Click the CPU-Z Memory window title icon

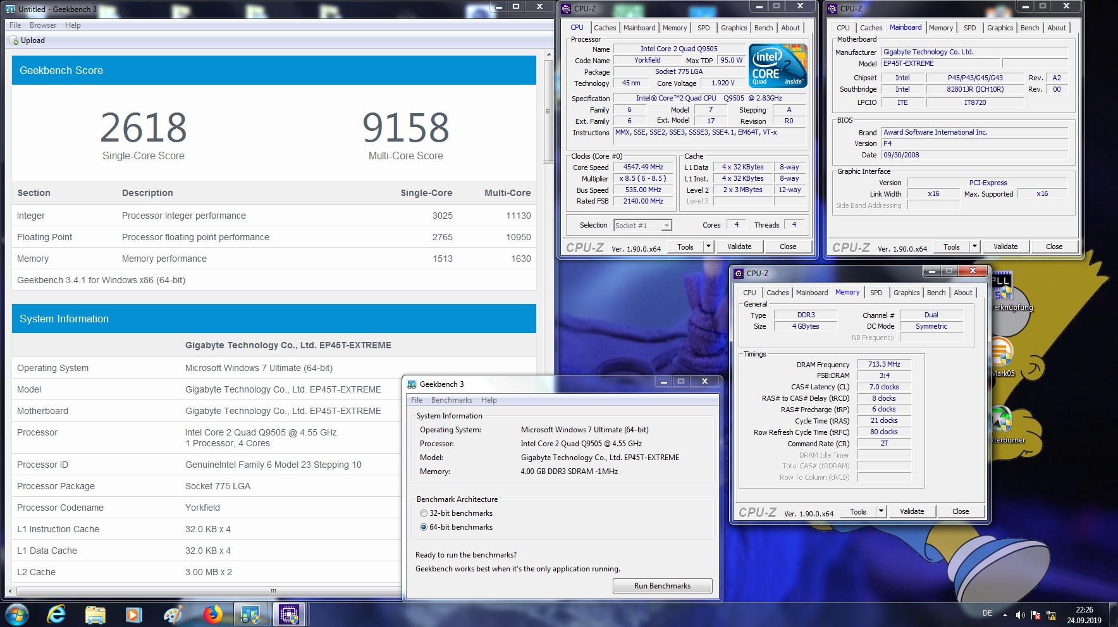[739, 273]
